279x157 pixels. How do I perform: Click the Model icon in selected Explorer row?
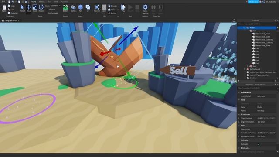pyautogui.click(x=248, y=28)
